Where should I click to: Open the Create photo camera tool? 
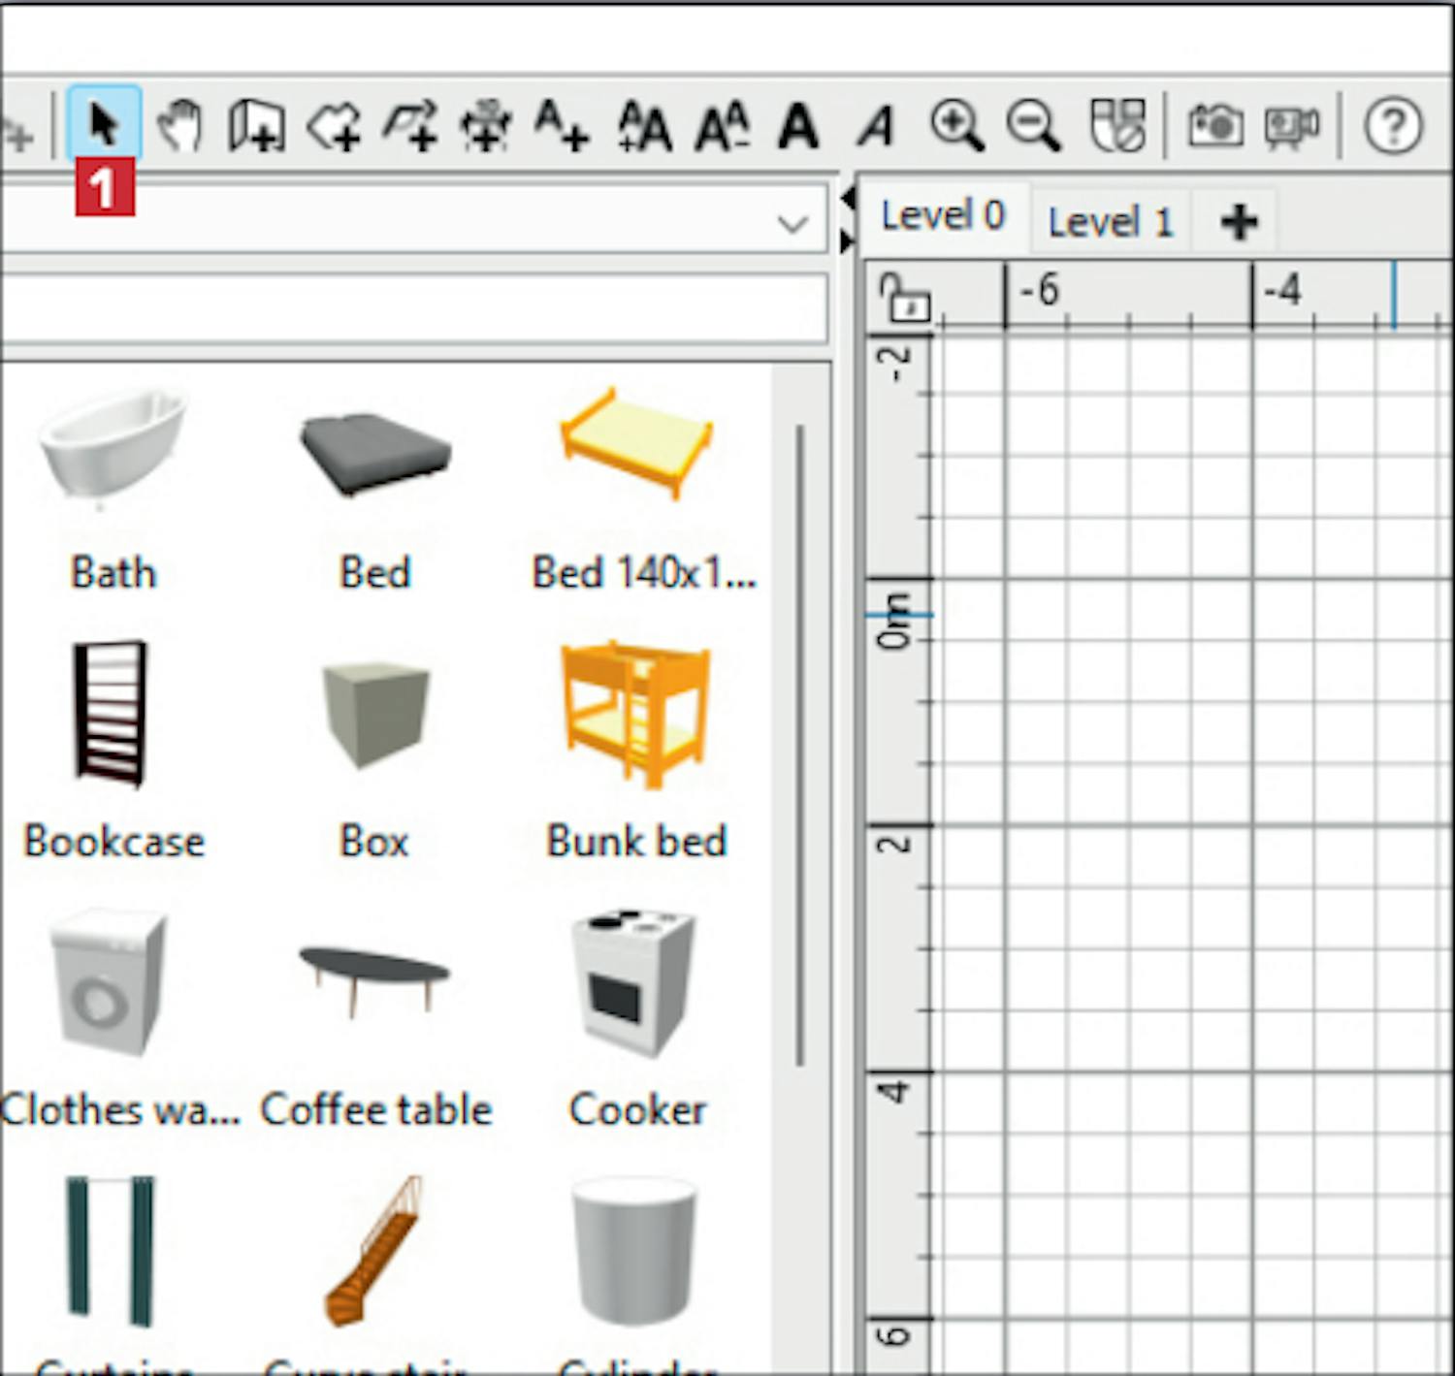coord(1214,126)
